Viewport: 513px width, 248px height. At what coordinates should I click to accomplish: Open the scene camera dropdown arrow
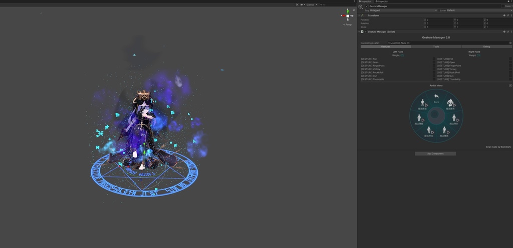point(304,4)
